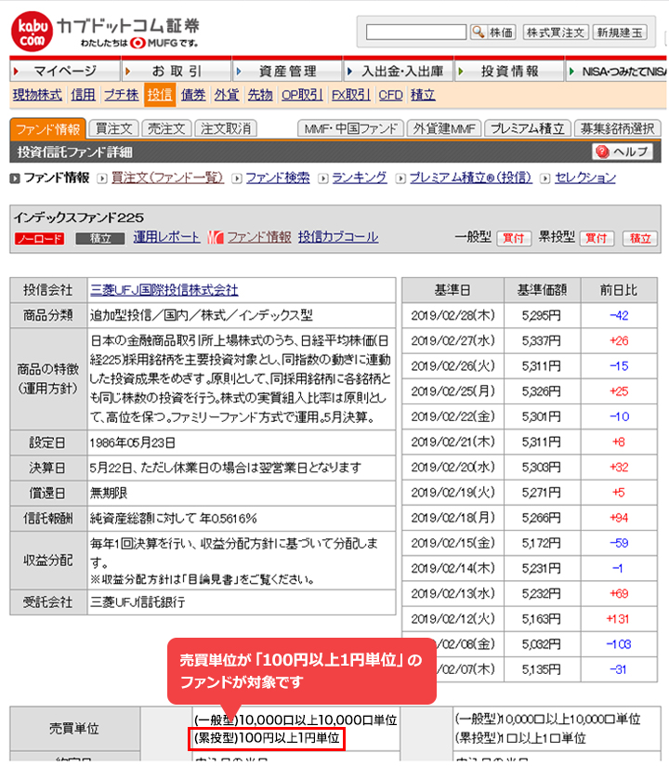
Task: Click the red ノーロード badge
Action: 39,239
